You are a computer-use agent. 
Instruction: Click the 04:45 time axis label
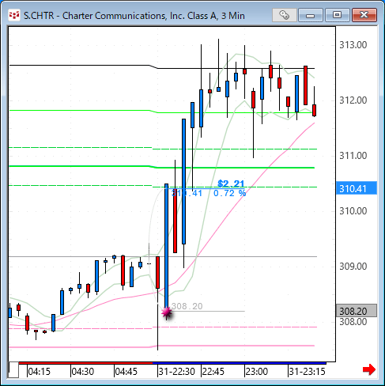tap(126, 372)
